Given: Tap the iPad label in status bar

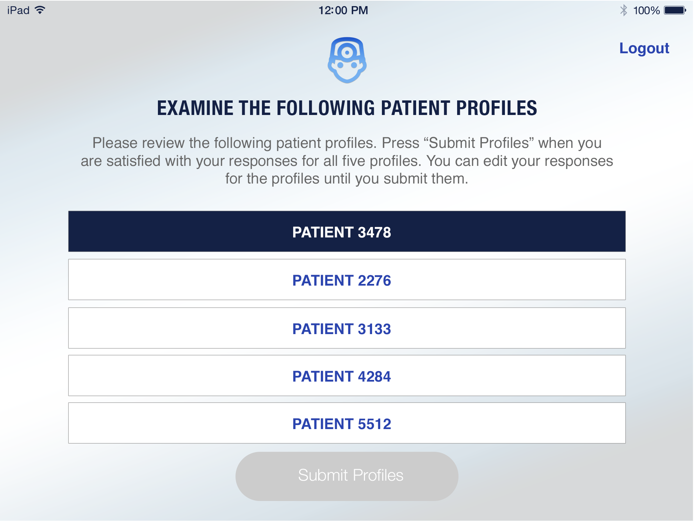Looking at the screenshot, I should [18, 10].
